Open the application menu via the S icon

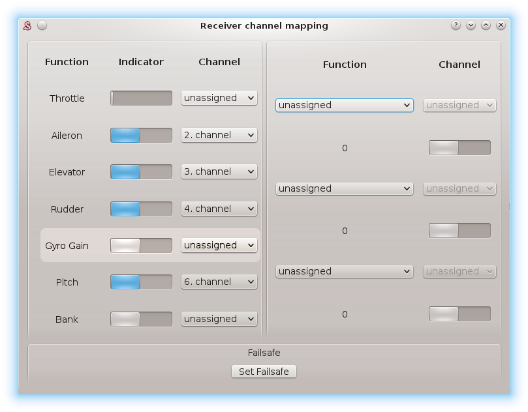(x=26, y=25)
